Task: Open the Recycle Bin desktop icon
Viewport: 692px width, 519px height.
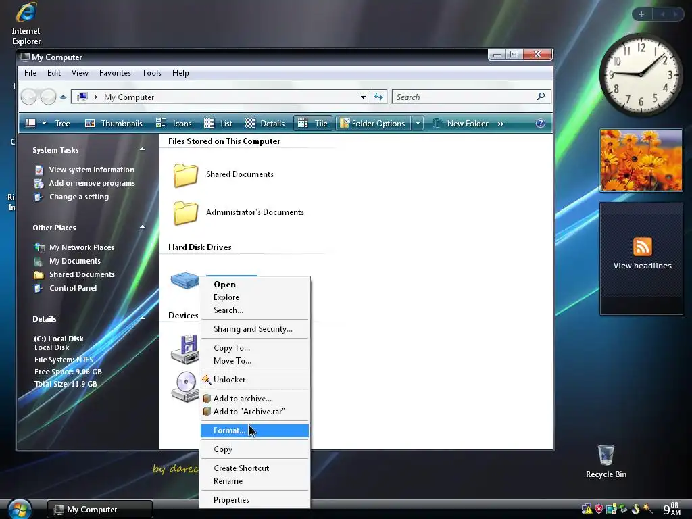Action: [x=606, y=462]
